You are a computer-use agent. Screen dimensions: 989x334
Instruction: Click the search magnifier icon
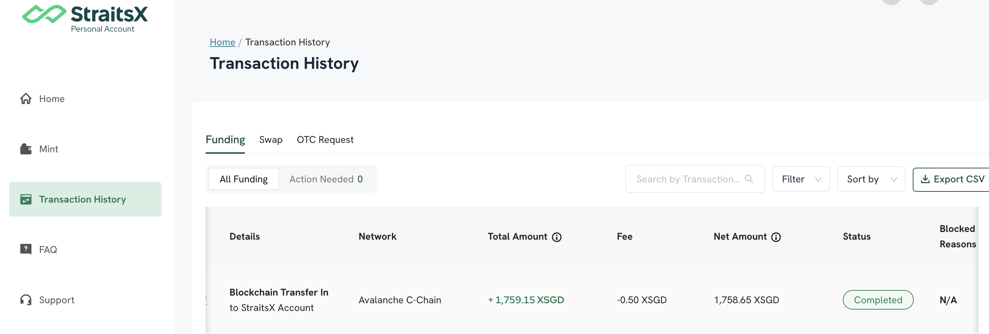pyautogui.click(x=749, y=179)
